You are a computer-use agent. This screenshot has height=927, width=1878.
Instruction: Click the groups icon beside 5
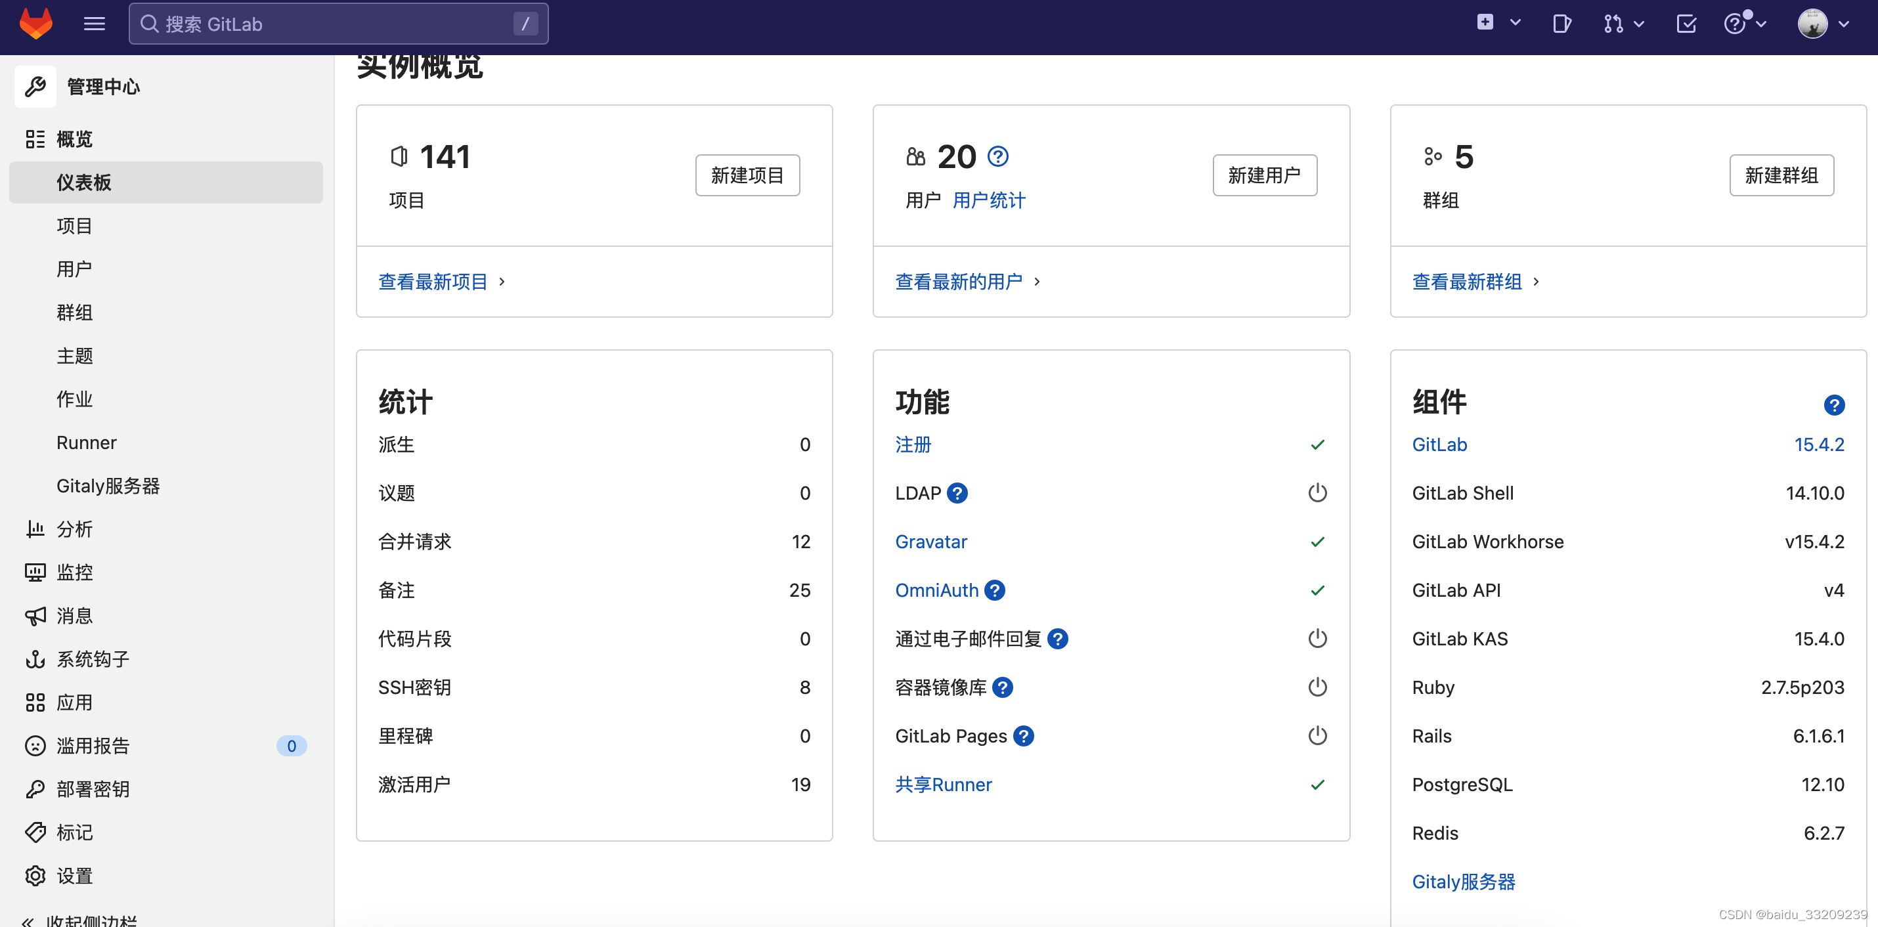(x=1433, y=156)
